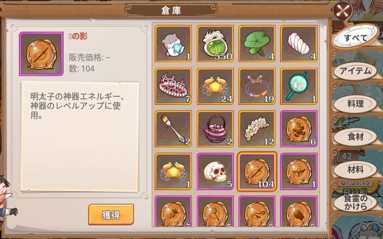Viewport: 383px width, 239px height.
Task: Select the pink marshmallow twist item
Action: [x=299, y=44]
